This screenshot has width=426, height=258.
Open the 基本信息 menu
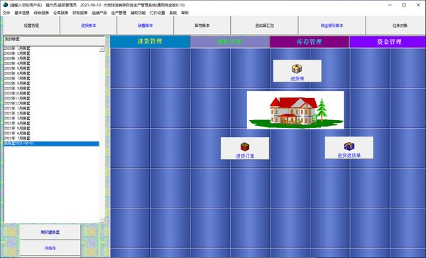tap(22, 13)
